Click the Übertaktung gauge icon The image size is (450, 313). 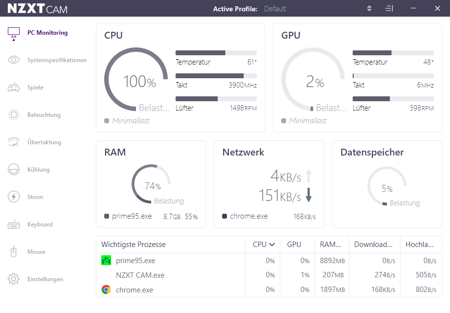(14, 142)
